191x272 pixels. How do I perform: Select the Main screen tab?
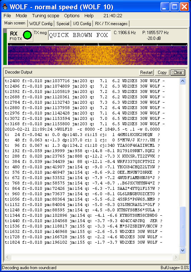(15, 23)
